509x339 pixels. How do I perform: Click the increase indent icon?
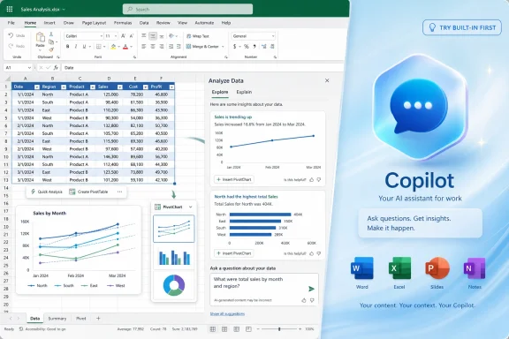click(x=179, y=47)
